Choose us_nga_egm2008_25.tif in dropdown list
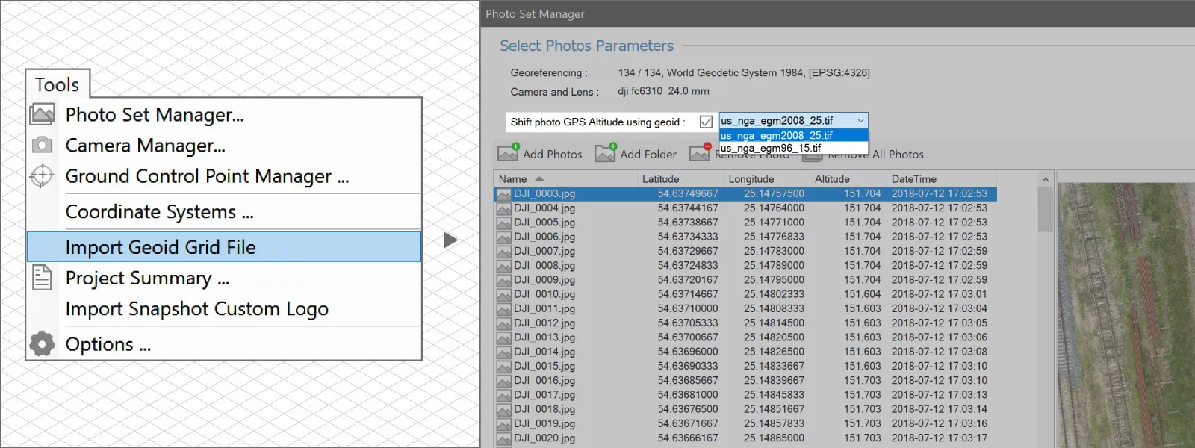This screenshot has height=448, width=1195. point(793,135)
